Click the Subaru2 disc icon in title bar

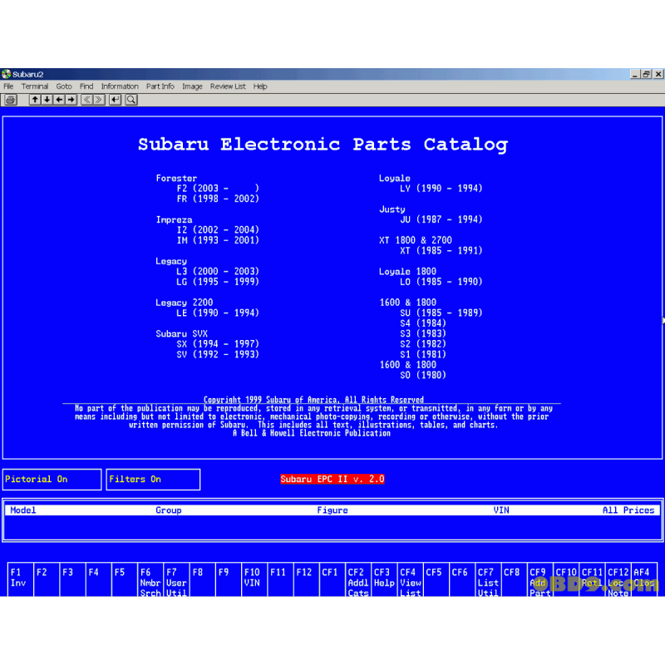click(6, 74)
